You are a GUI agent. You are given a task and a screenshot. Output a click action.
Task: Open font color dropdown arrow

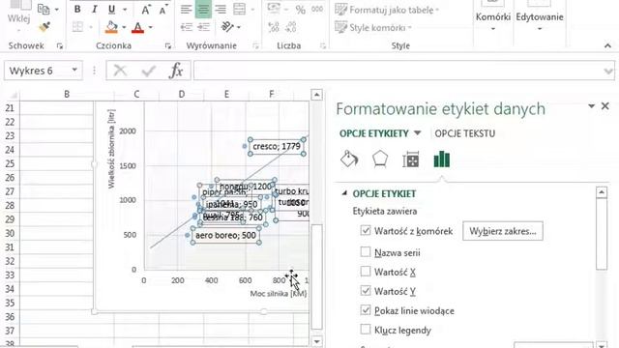coord(151,27)
